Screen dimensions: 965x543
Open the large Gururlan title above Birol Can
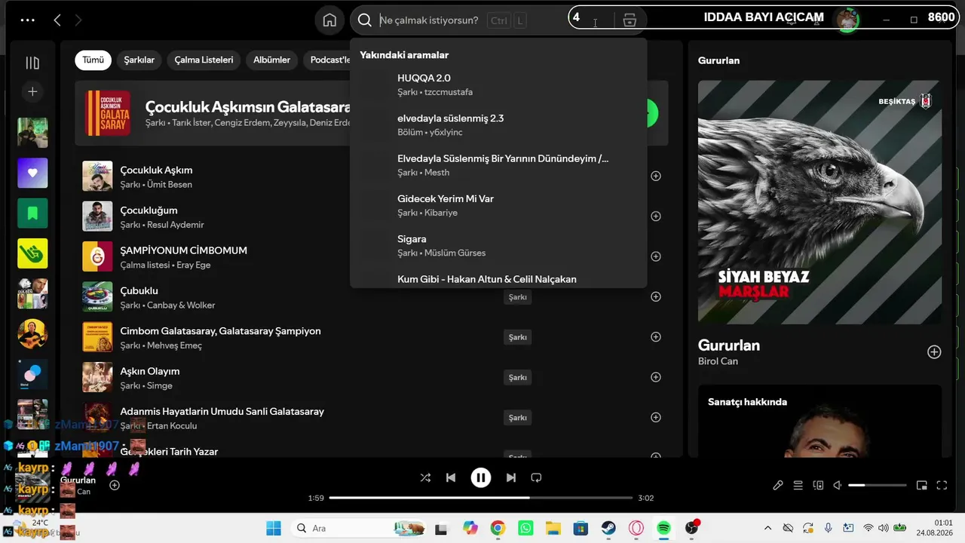(x=729, y=345)
